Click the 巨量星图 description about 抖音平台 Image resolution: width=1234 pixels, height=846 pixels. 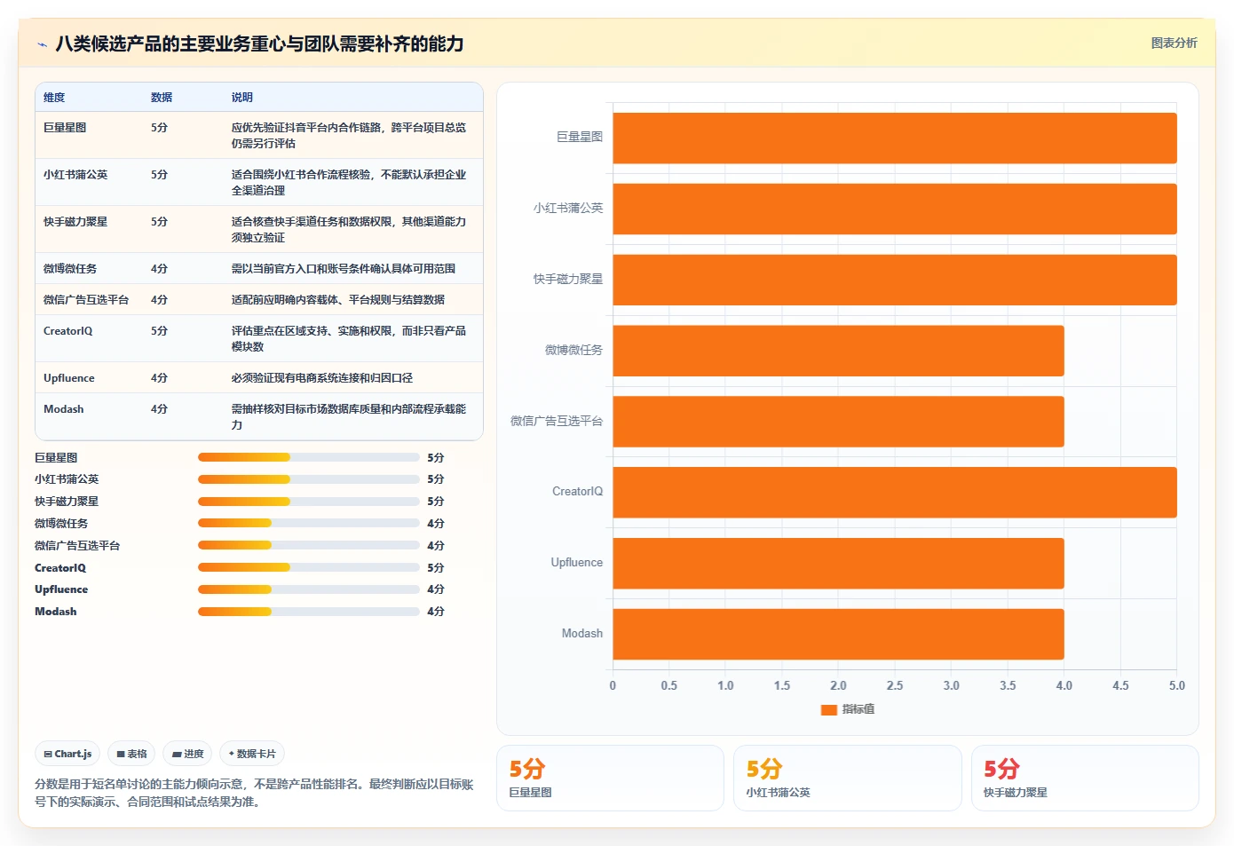coord(349,136)
